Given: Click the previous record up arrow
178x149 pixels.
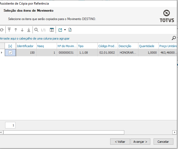Looking at the screenshot, I should (16, 30).
